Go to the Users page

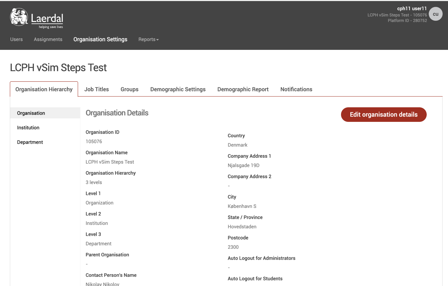(17, 39)
